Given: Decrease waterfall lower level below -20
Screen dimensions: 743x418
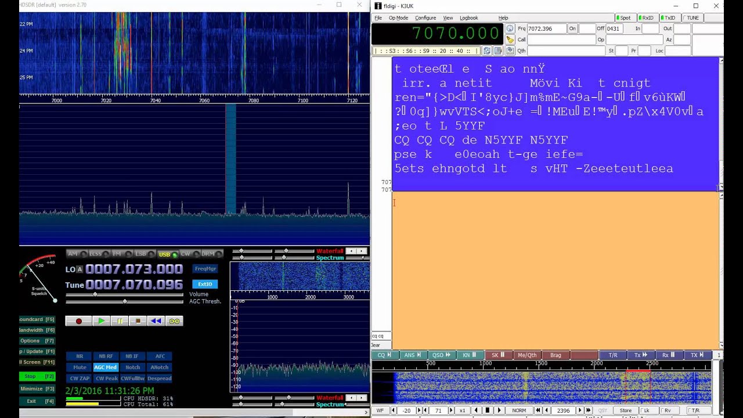Looking at the screenshot, I should [394, 410].
